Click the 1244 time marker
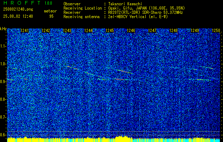 click(89, 31)
